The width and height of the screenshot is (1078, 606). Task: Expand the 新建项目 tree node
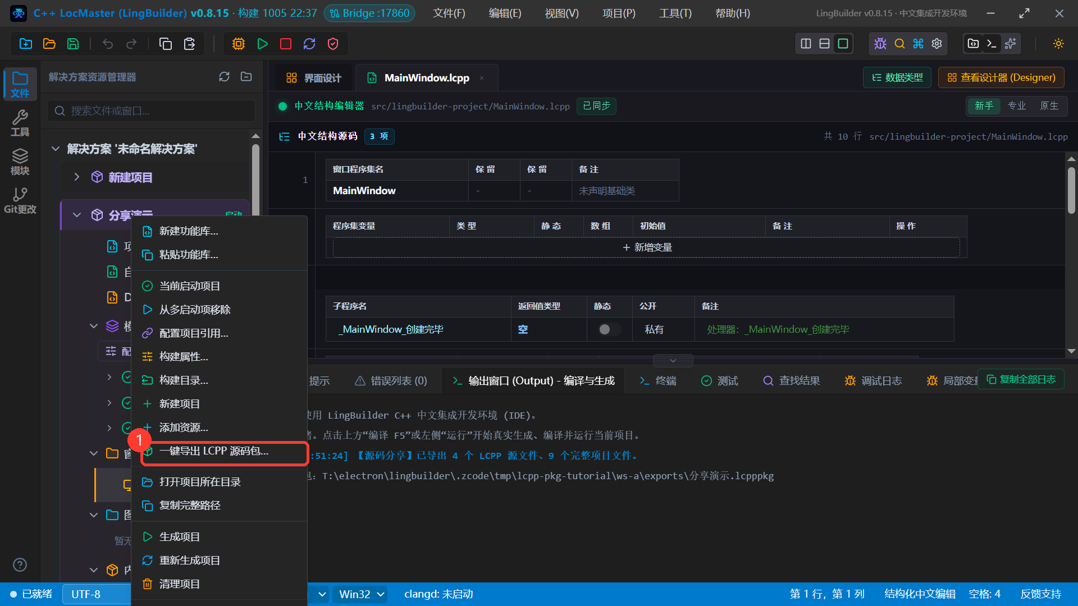(x=77, y=177)
